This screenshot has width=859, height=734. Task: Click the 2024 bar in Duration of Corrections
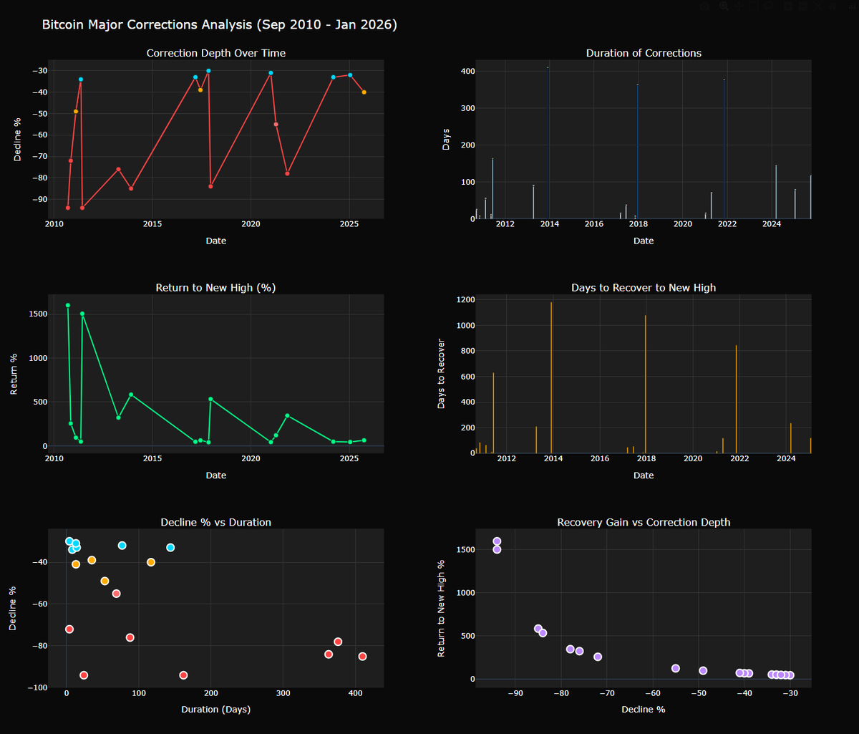(x=776, y=191)
